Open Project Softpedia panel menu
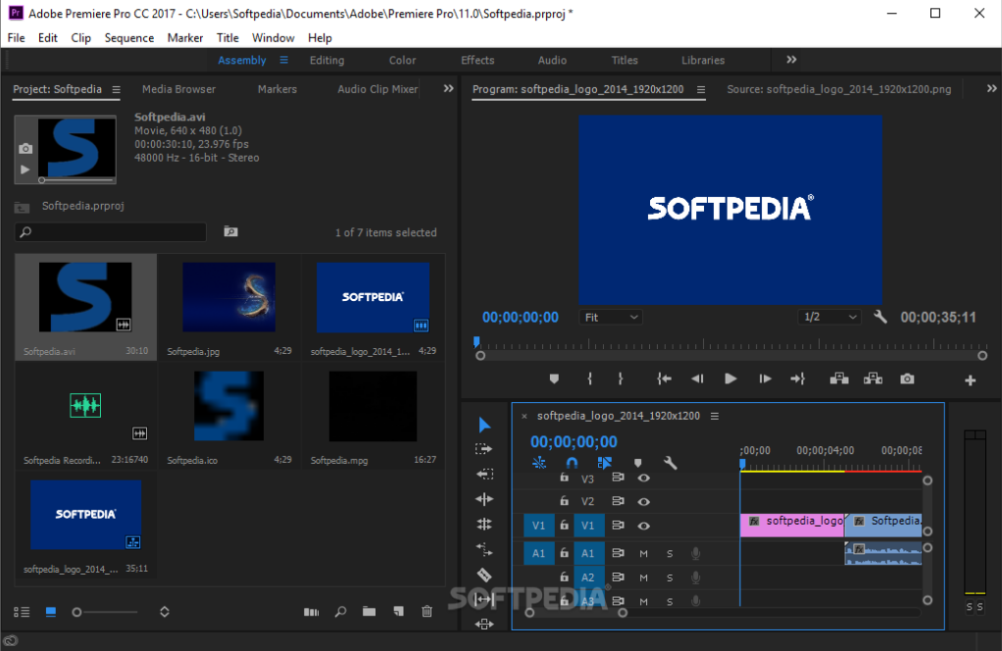 tap(116, 89)
